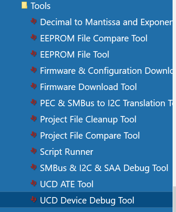This screenshot has height=212, width=176.
Task: Click the vertical scrollbar thumb at right
Action: pos(174,199)
